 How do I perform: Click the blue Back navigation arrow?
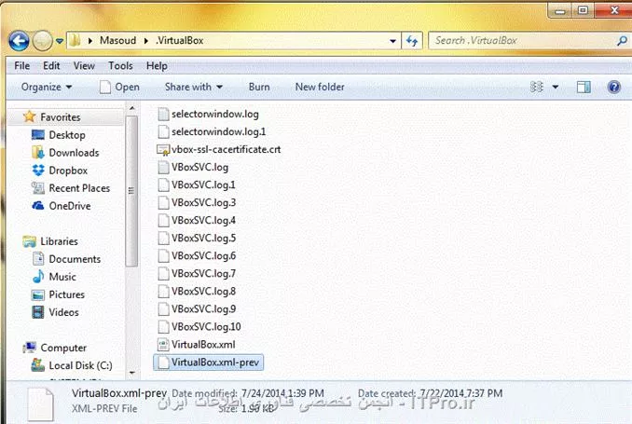pyautogui.click(x=19, y=41)
